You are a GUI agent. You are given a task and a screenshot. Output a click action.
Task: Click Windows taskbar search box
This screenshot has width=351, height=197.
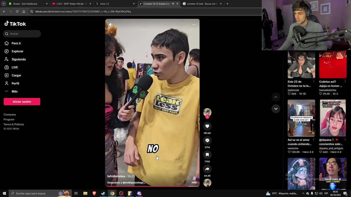pos(40,193)
